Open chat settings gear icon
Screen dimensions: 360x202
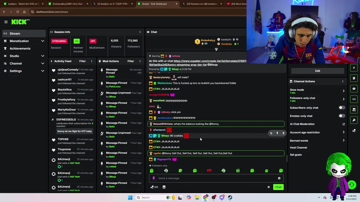click(x=269, y=187)
